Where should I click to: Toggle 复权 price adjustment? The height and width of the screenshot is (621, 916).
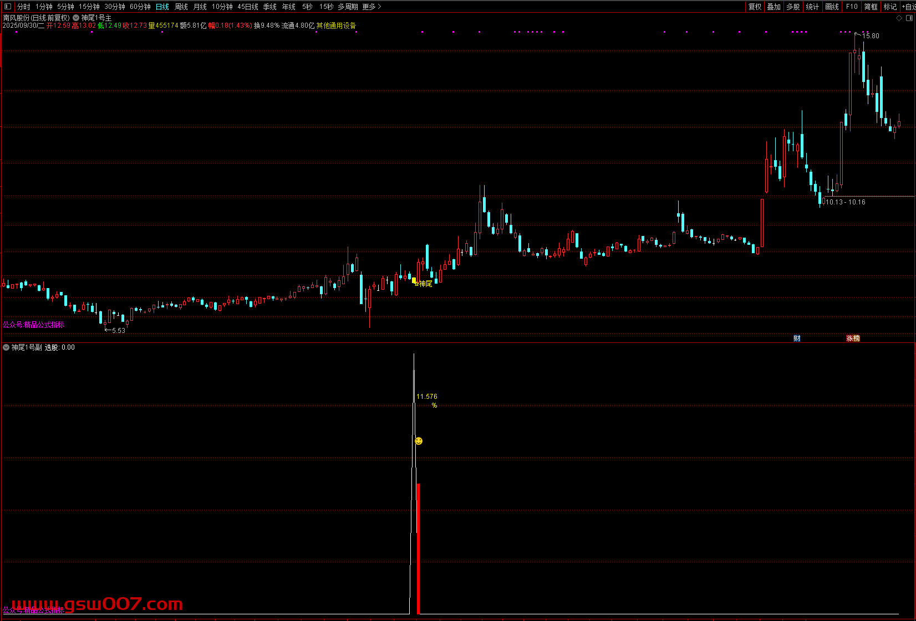click(x=755, y=7)
